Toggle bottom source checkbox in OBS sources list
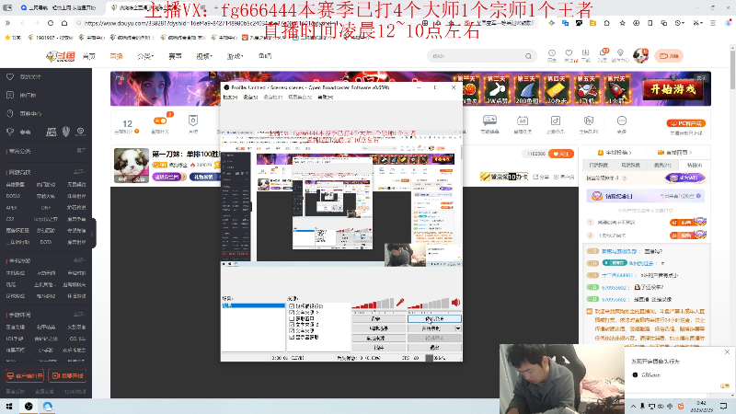Viewport: 736px width, 414px height. coord(292,337)
